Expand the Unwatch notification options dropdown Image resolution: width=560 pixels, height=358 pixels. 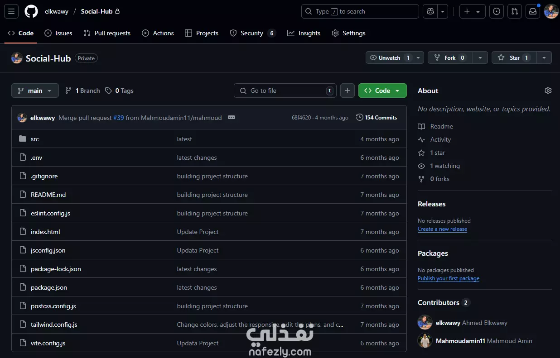419,57
